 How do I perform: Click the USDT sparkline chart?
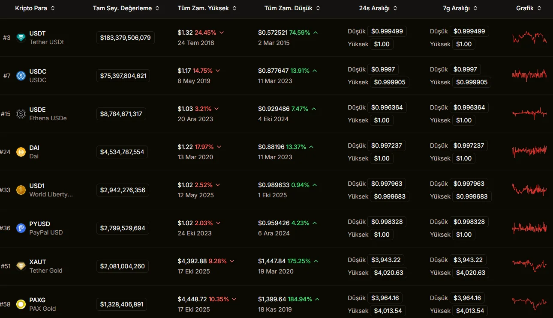point(529,38)
